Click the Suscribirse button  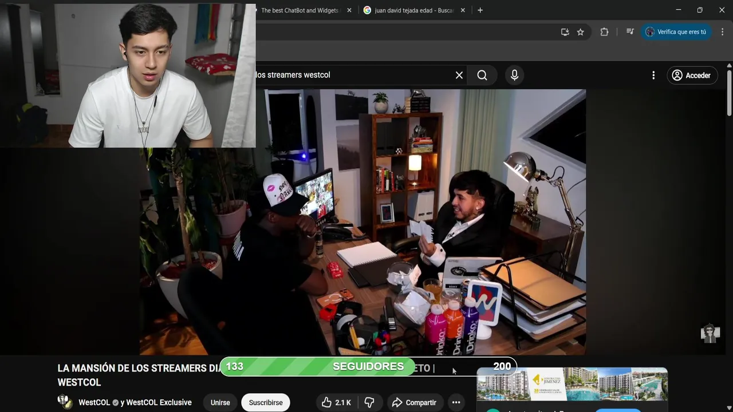[x=266, y=403]
